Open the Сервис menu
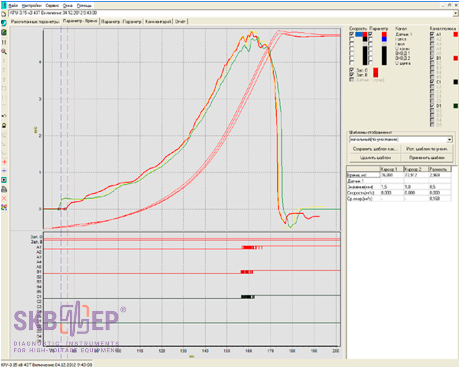Viewport: 459px width, 367px height. pyautogui.click(x=52, y=6)
